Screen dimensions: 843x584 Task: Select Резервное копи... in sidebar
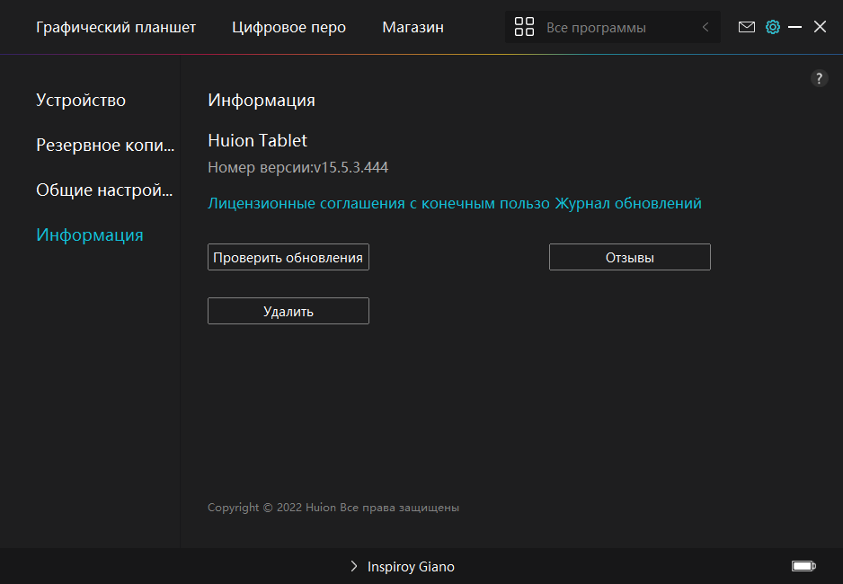105,145
